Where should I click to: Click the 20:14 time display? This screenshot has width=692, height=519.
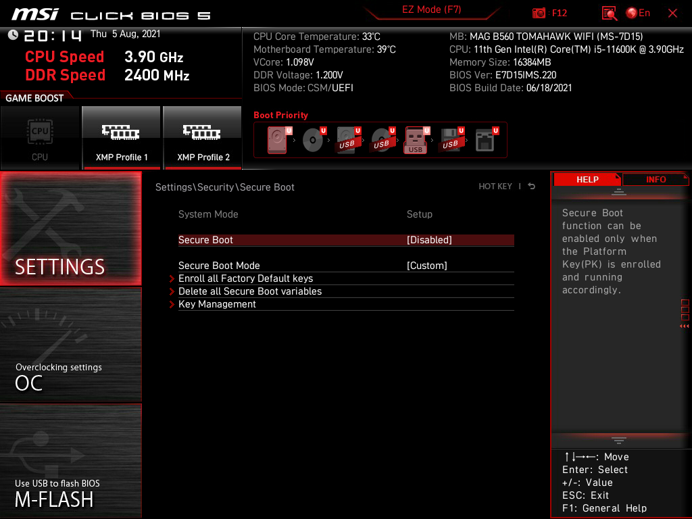(53, 35)
